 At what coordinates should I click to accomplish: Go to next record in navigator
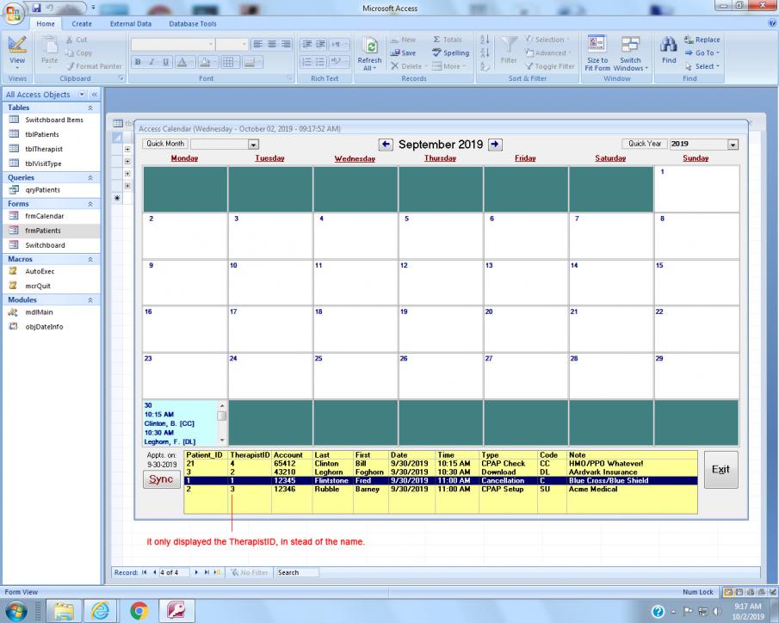(196, 572)
